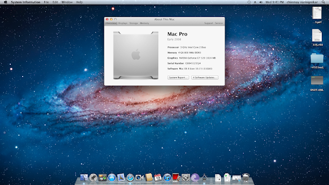329x185 pixels.
Task: Open iCal calendar icon in dock
Action: pos(158,178)
